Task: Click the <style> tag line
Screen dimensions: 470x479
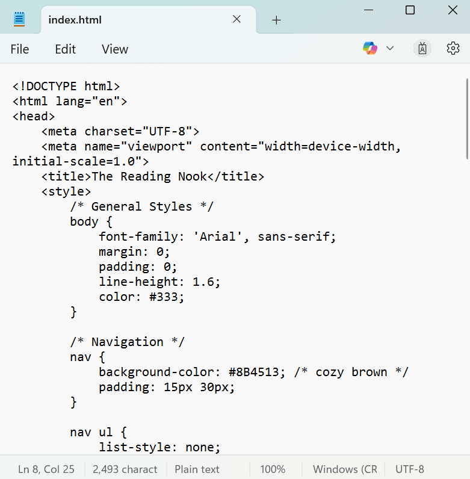Action: point(66,191)
